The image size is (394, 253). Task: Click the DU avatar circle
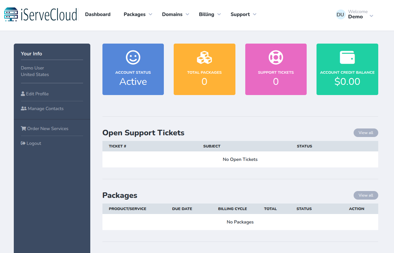340,14
